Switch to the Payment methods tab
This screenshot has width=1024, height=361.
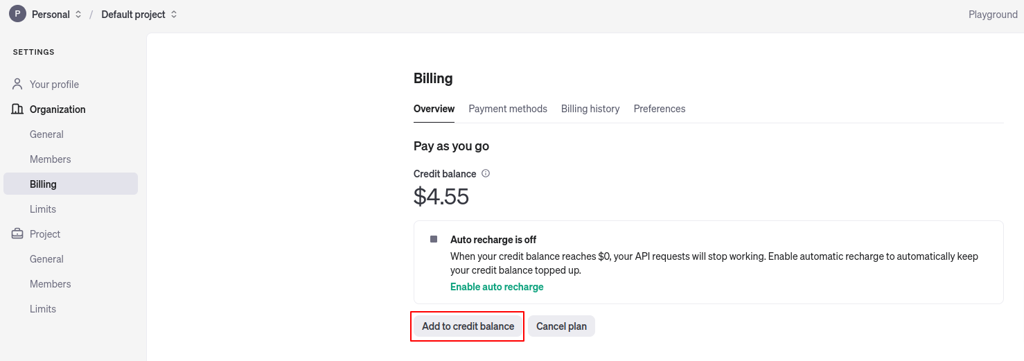[508, 109]
